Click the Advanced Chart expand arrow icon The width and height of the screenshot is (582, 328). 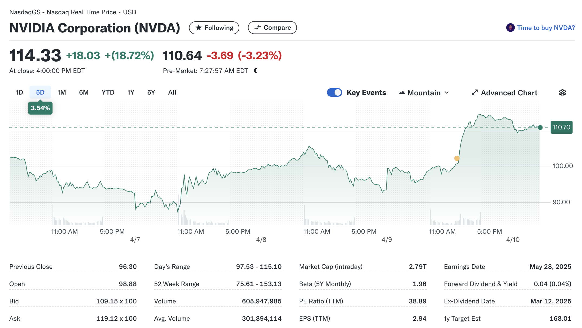click(x=475, y=93)
